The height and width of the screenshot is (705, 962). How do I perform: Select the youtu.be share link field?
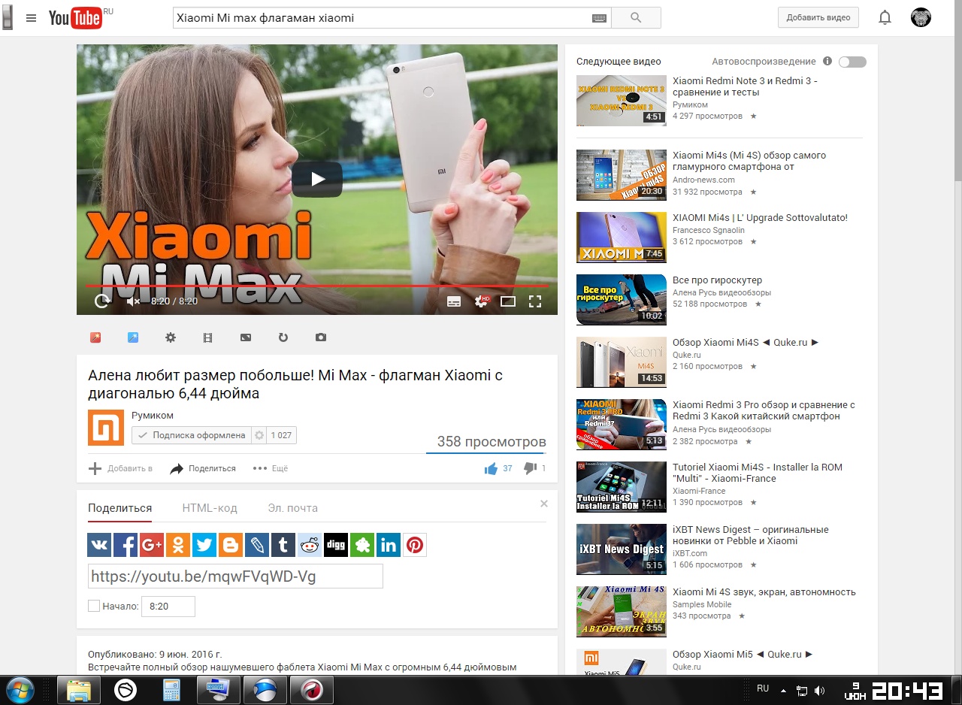235,576
